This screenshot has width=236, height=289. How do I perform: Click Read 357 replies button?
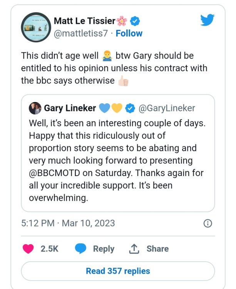118,271
